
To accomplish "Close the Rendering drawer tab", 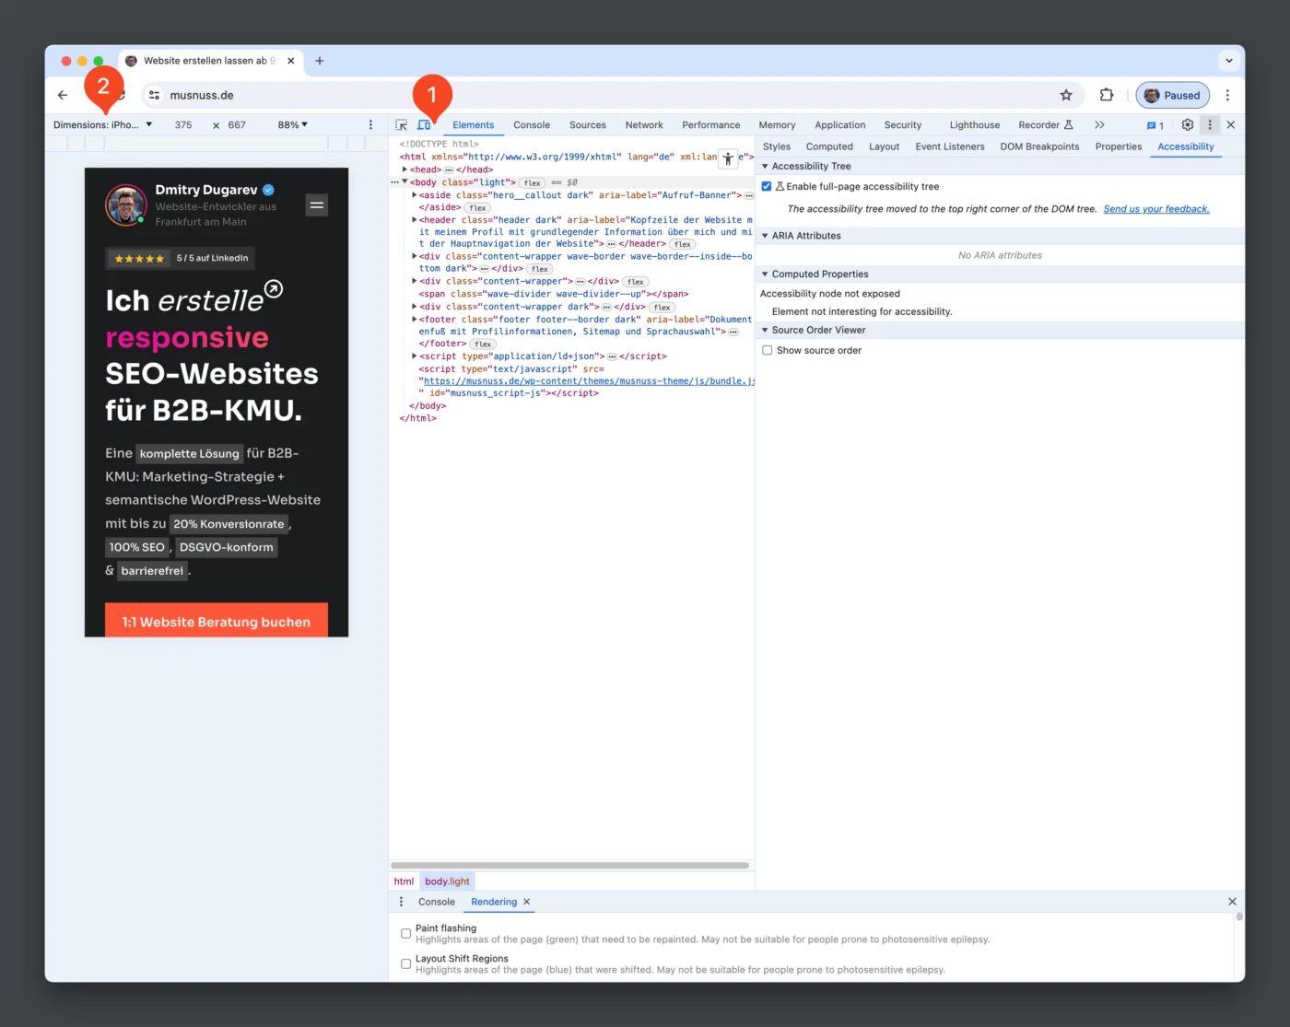I will click(x=527, y=902).
